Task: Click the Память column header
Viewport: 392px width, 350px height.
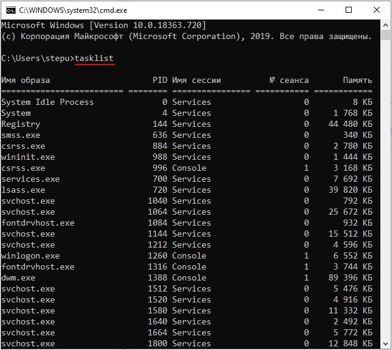Action: tap(358, 80)
